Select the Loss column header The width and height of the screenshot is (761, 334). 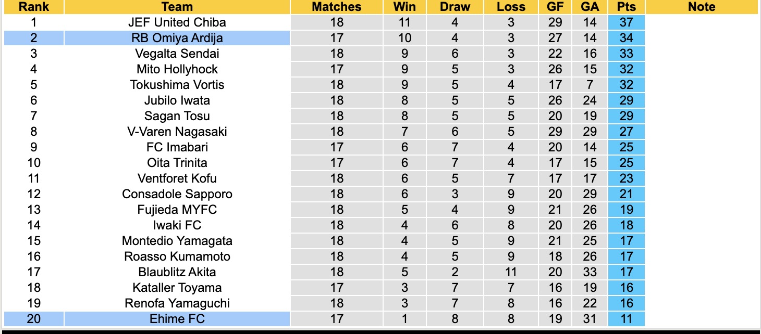click(511, 7)
